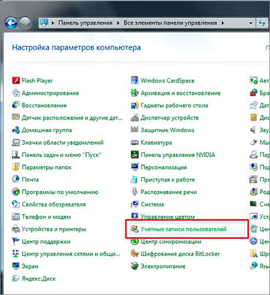
Task: Select Все элементы панели управления breadcrumb
Action: pos(170,23)
